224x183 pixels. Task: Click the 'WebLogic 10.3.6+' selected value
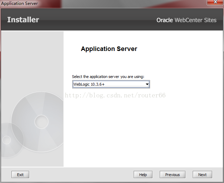(x=89, y=84)
